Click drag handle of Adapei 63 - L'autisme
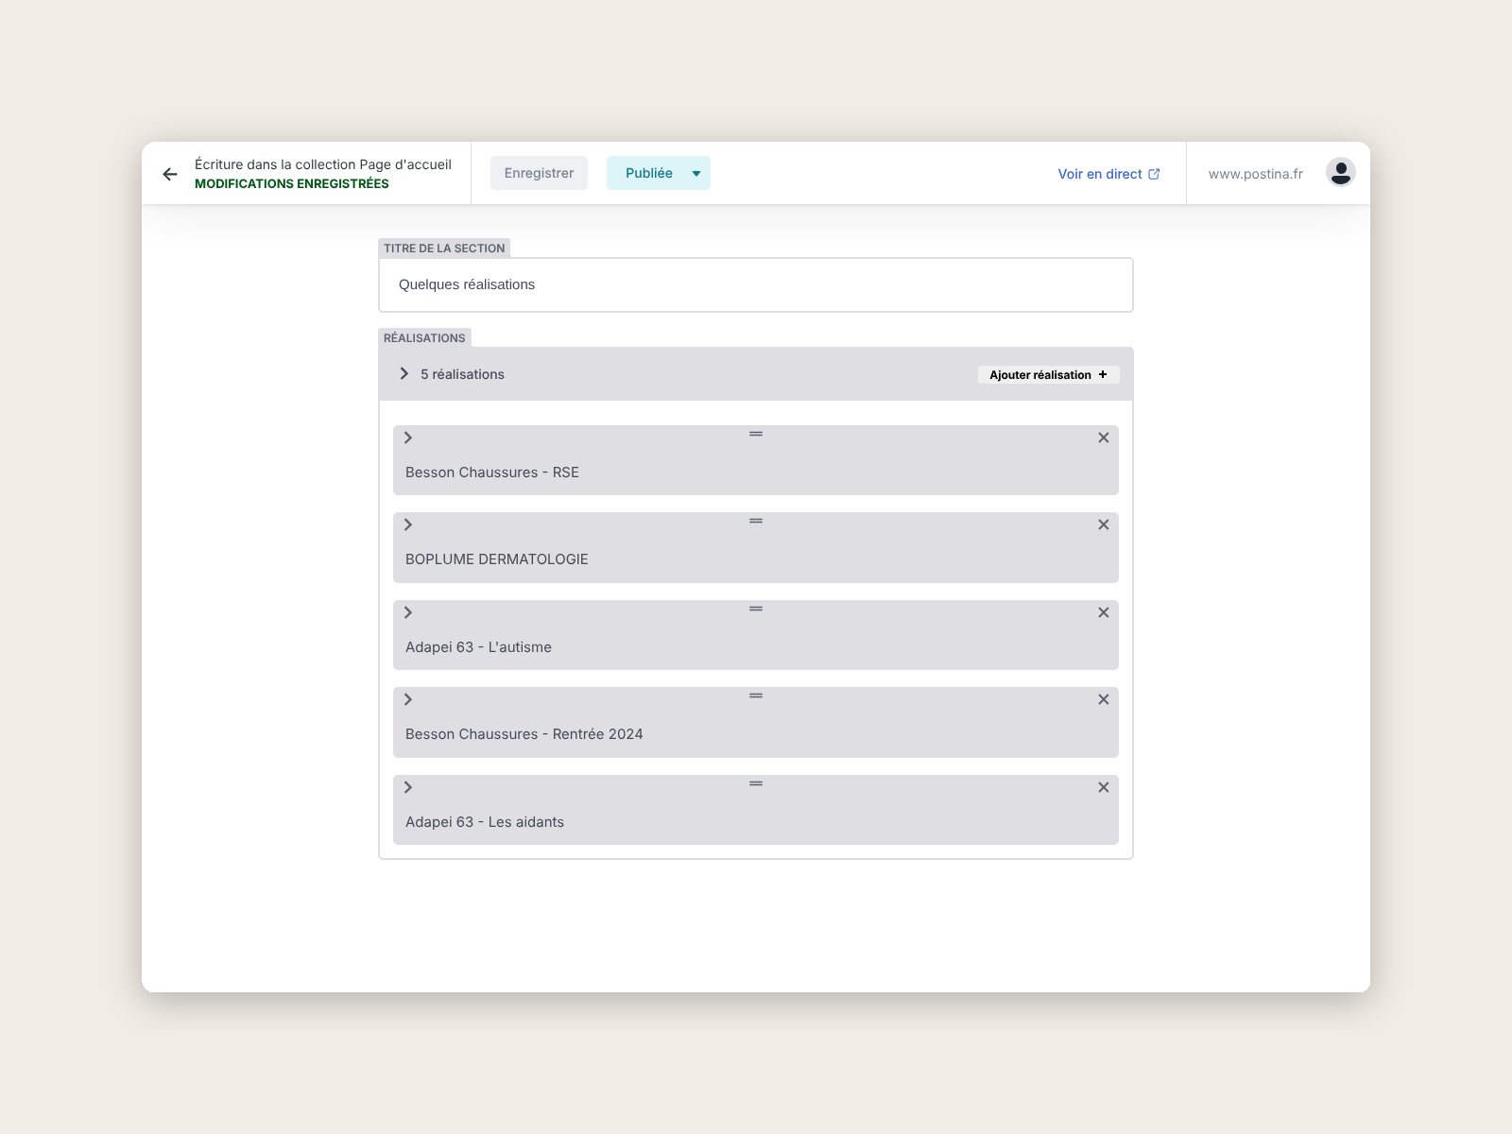Screen dimensions: 1512x1134 coord(756,609)
